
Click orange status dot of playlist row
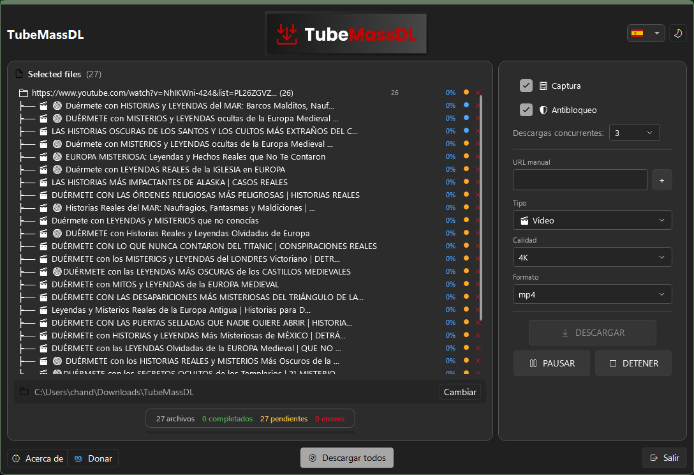(x=466, y=92)
